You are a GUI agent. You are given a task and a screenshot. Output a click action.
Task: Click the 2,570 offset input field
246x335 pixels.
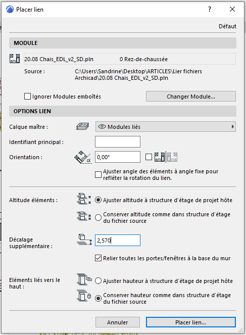click(x=118, y=241)
